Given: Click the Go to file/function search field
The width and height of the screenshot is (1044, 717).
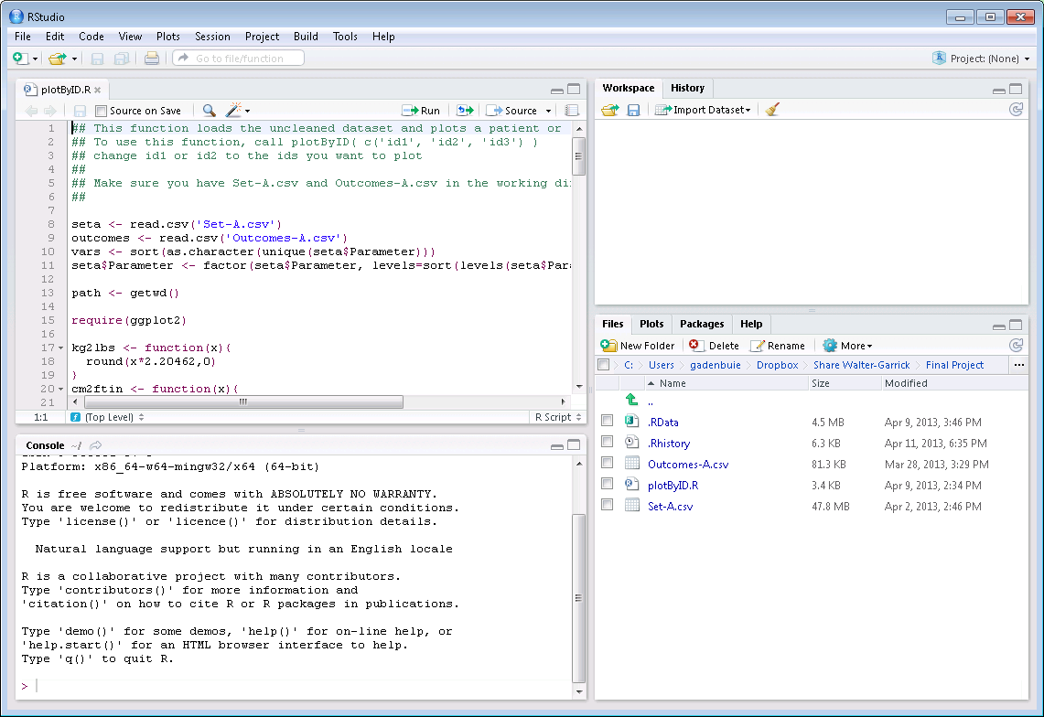Looking at the screenshot, I should (239, 59).
